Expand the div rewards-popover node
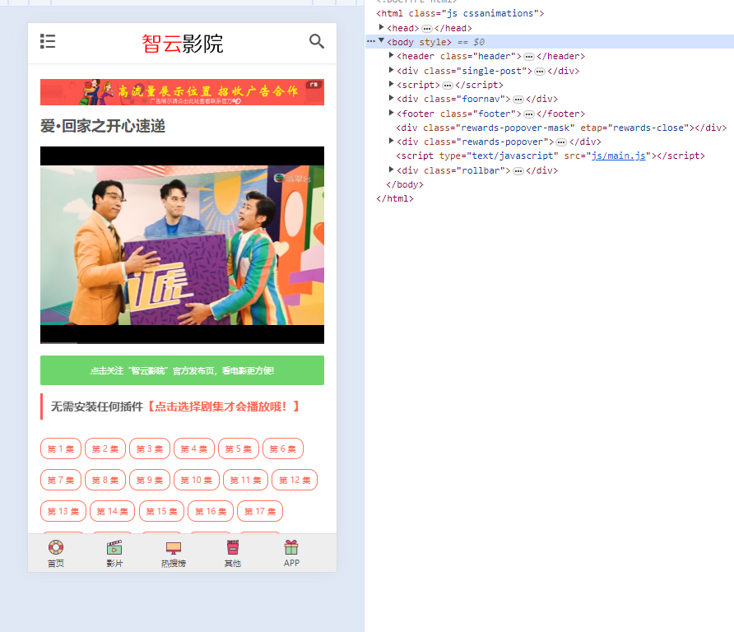The image size is (734, 632). (x=392, y=141)
